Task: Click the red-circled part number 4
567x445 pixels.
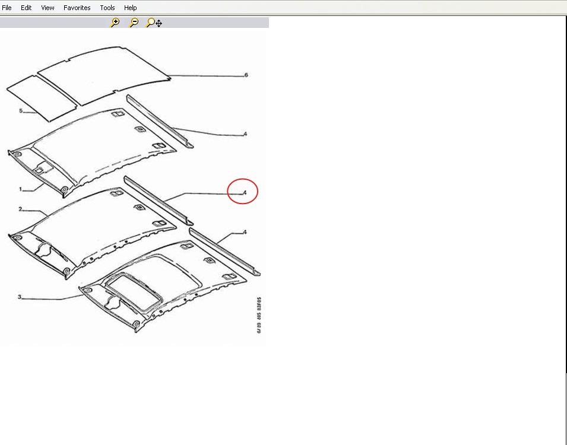Action: (243, 192)
